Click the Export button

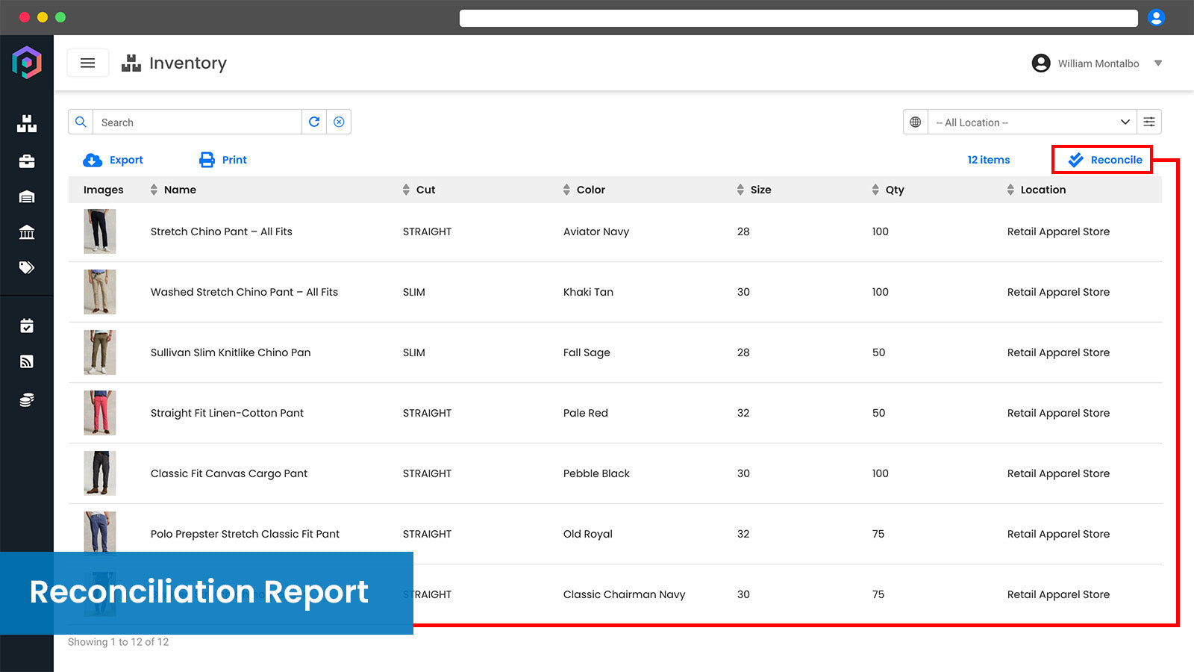[x=113, y=160]
